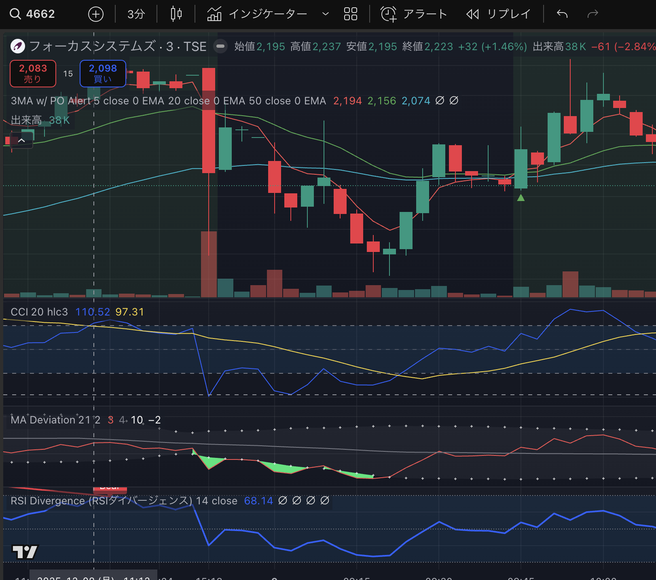The image size is (656, 580).
Task: Toggle the market status indicator beside TSE
Action: 220,47
